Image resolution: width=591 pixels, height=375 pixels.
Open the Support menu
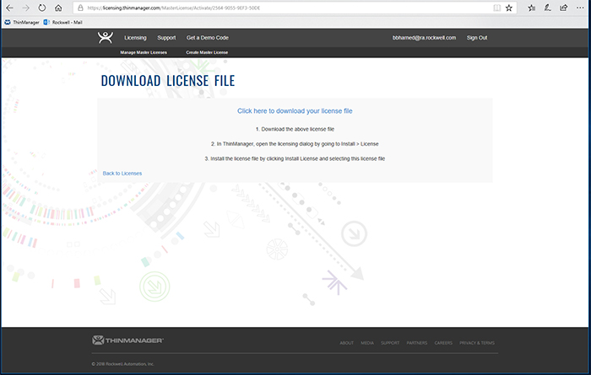coord(166,38)
